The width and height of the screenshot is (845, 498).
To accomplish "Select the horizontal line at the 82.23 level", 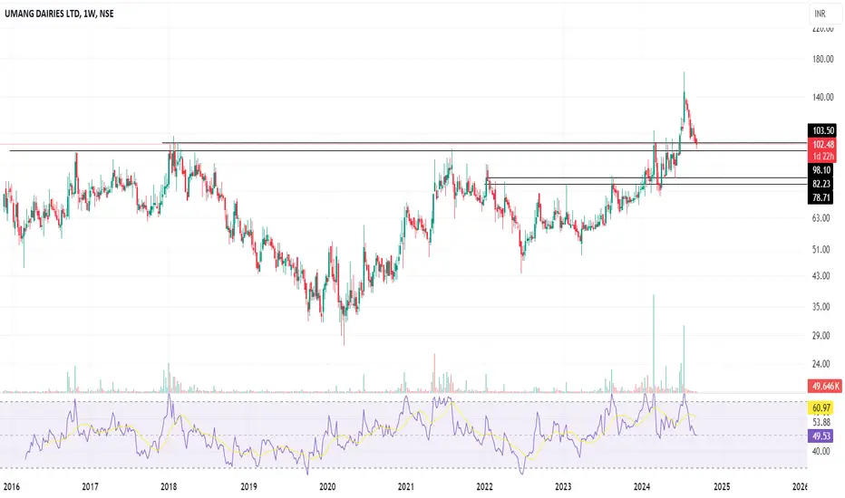I will coord(646,177).
